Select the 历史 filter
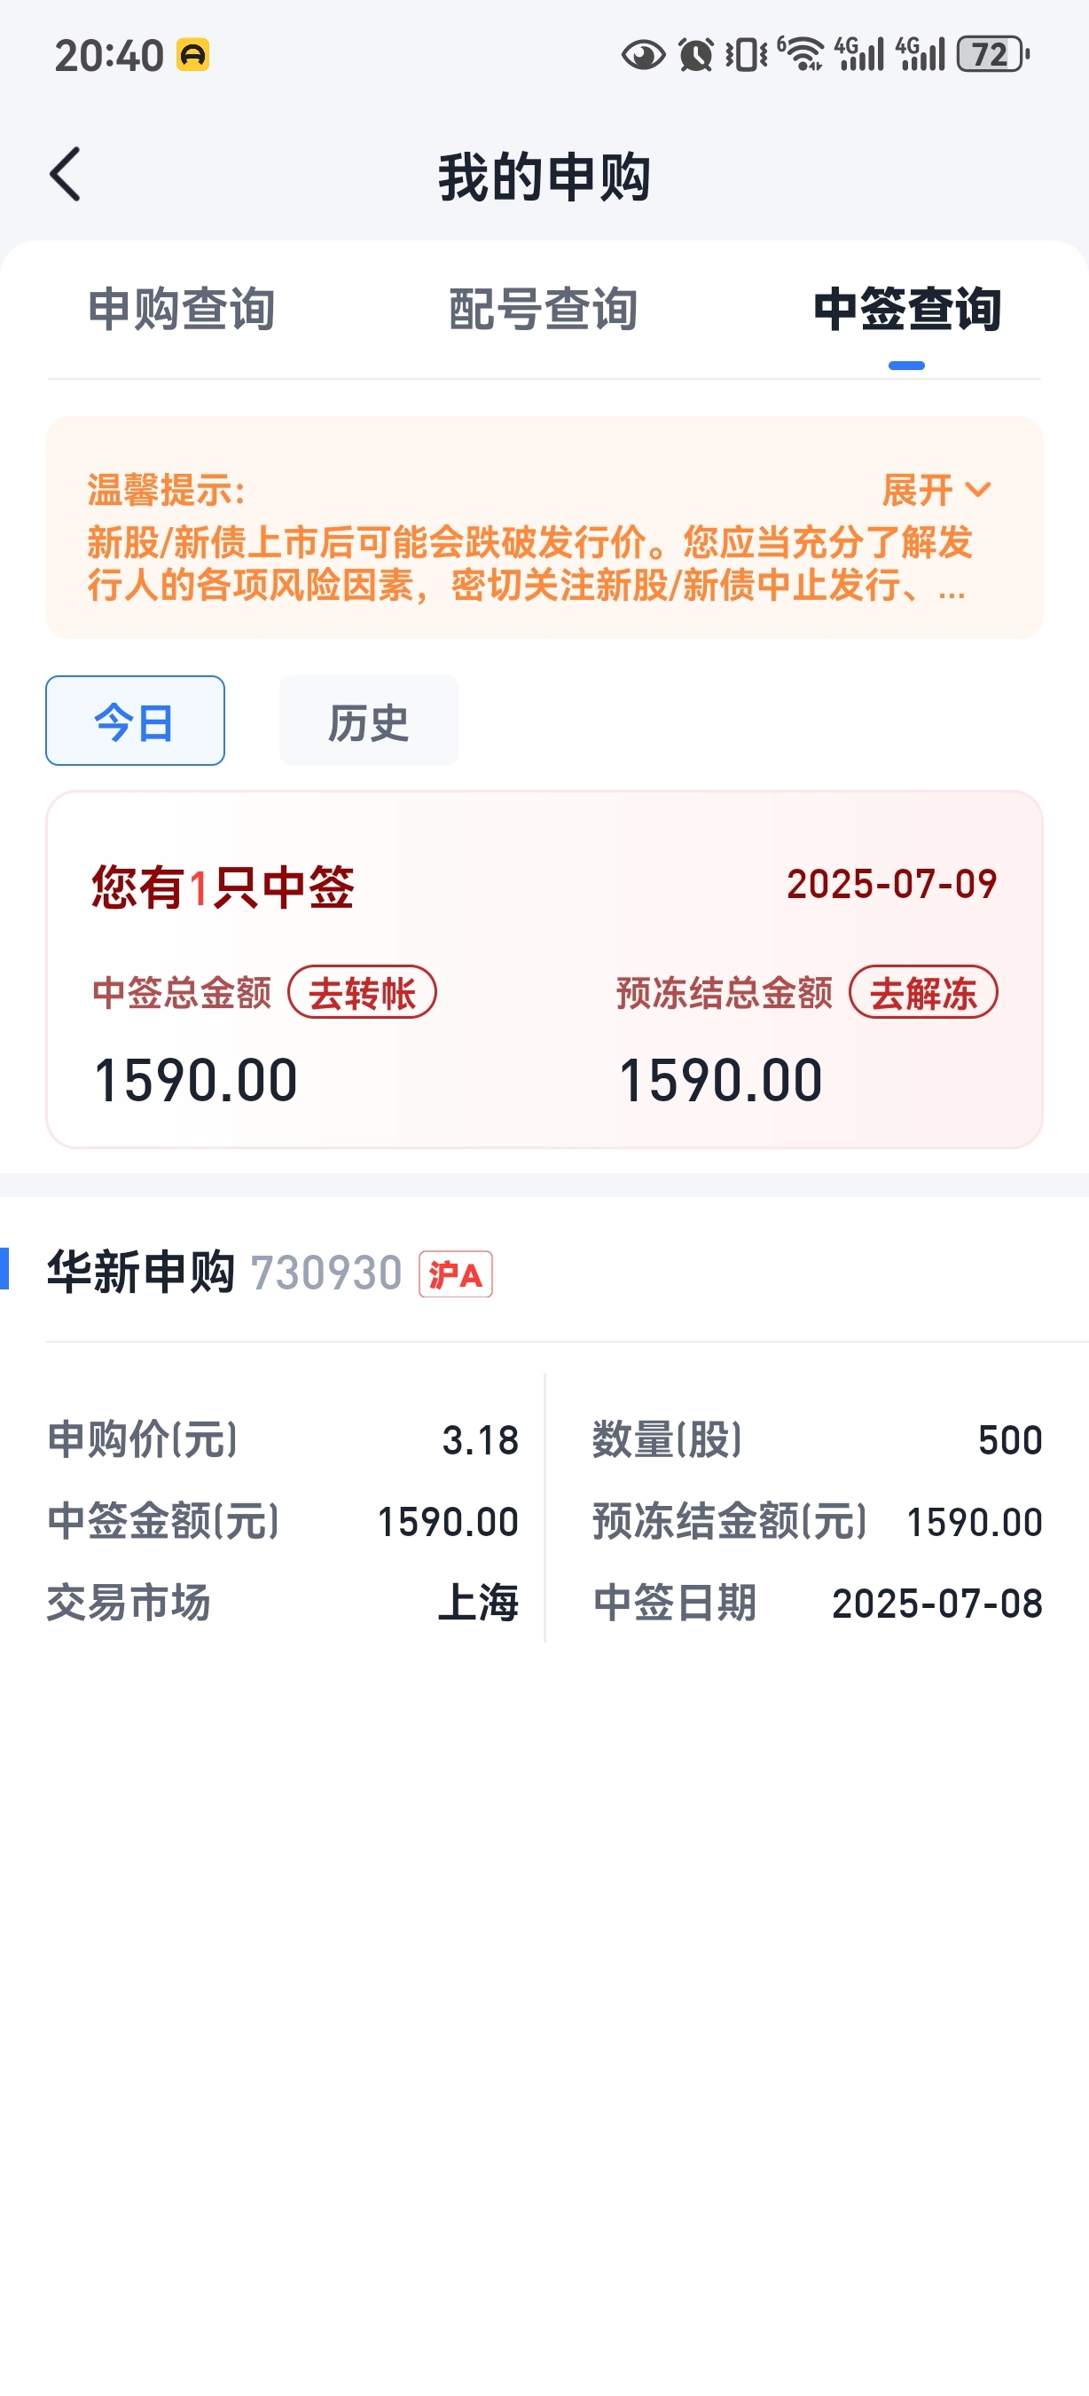The image size is (1089, 2396). pos(369,721)
